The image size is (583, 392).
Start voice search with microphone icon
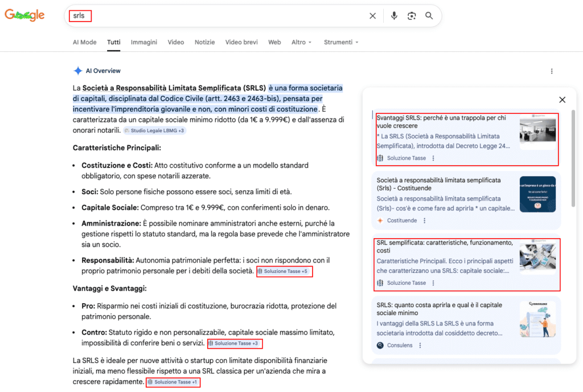(x=394, y=16)
